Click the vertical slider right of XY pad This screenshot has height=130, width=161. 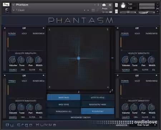pyautogui.click(x=112, y=58)
